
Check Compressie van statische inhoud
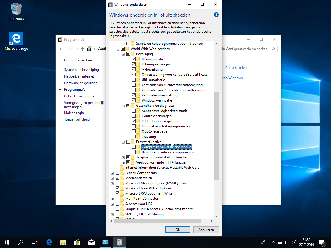(x=134, y=147)
